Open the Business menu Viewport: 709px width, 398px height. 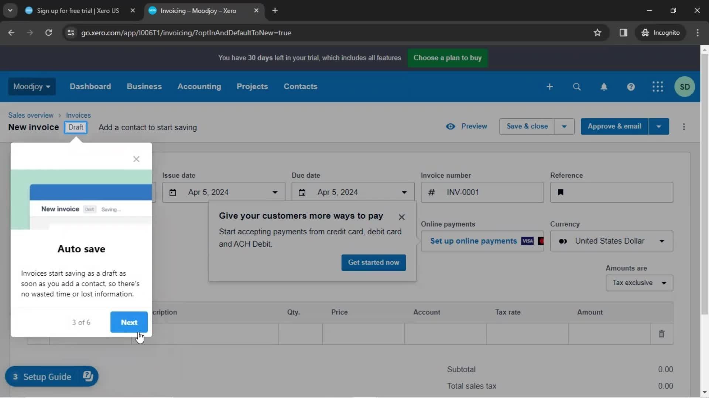pos(144,87)
